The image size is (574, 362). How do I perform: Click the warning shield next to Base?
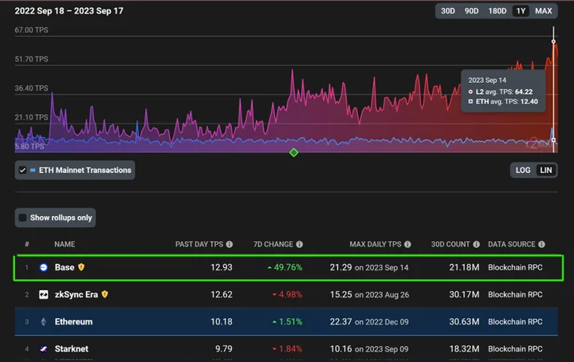[x=81, y=267]
